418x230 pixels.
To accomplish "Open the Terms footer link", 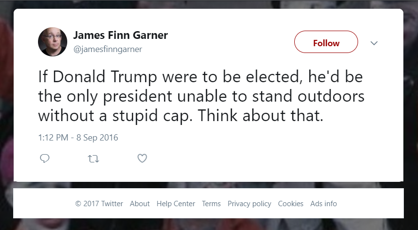I will pos(211,204).
